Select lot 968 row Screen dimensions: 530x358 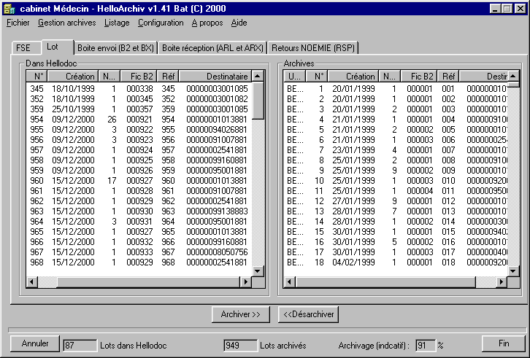pyautogui.click(x=139, y=262)
